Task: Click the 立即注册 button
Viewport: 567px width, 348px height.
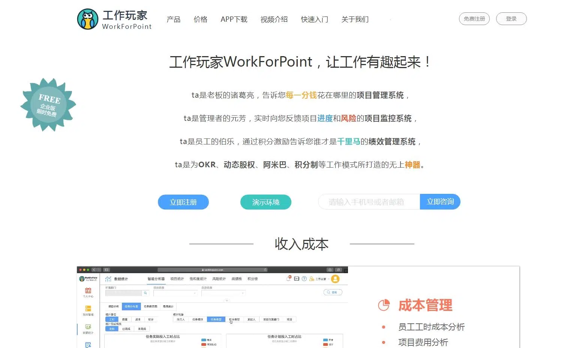Action: 183,202
